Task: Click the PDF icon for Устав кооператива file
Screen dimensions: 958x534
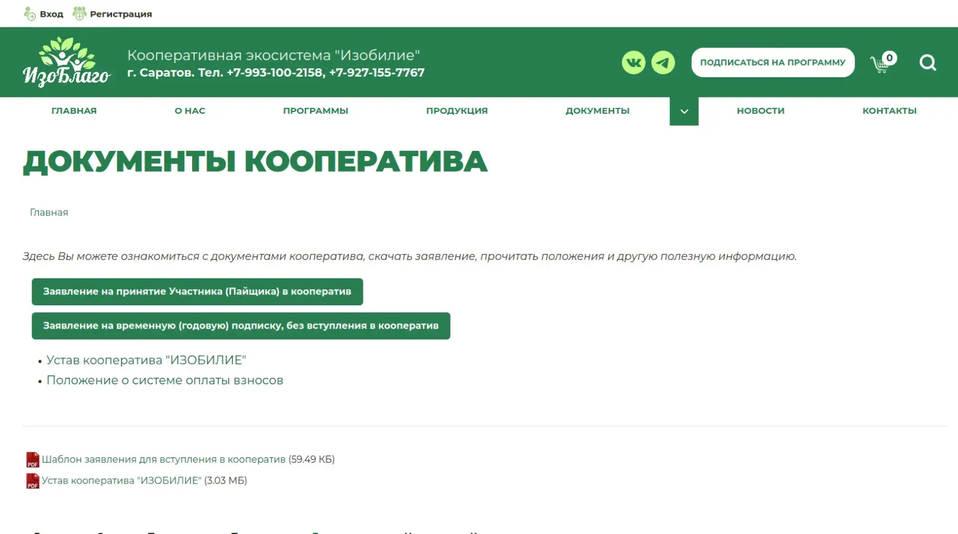Action: [x=32, y=481]
